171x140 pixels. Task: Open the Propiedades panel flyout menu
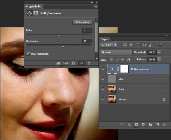click(96, 6)
